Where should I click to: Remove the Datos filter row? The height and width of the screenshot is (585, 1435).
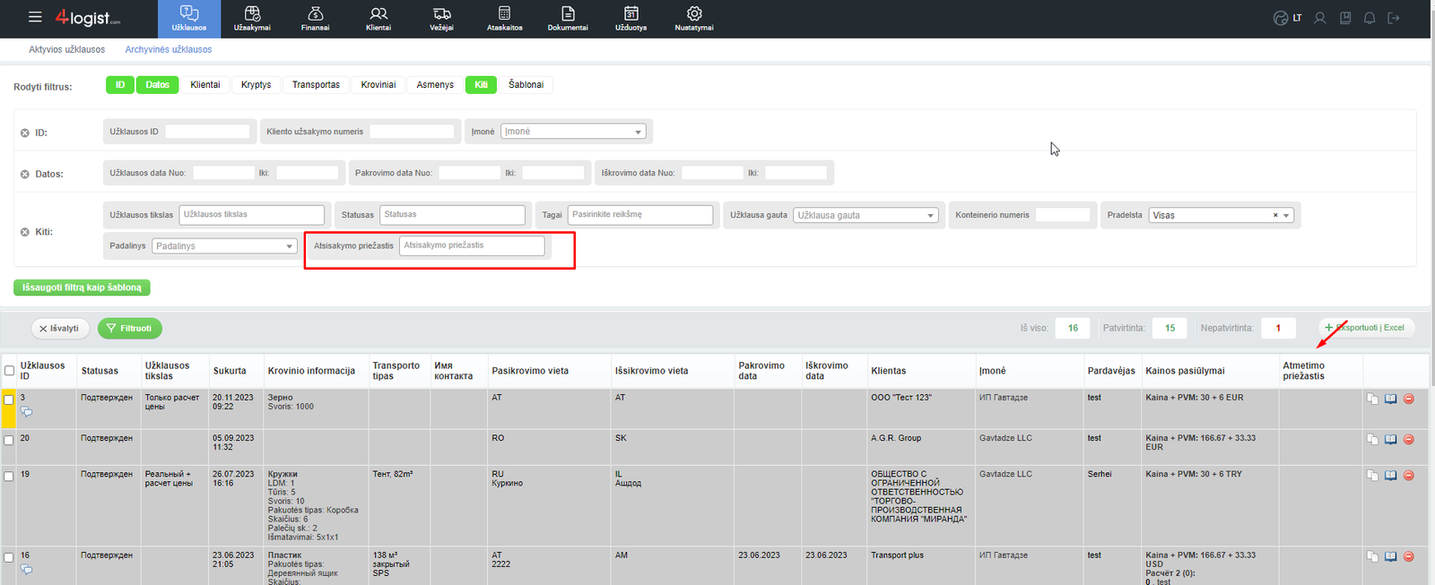tap(25, 174)
